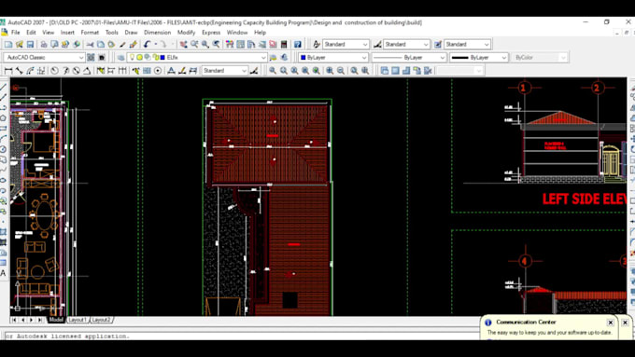Screen dimensions: 635x357
Task: Expand the Undo history dropdown arrow
Action: tap(155, 44)
